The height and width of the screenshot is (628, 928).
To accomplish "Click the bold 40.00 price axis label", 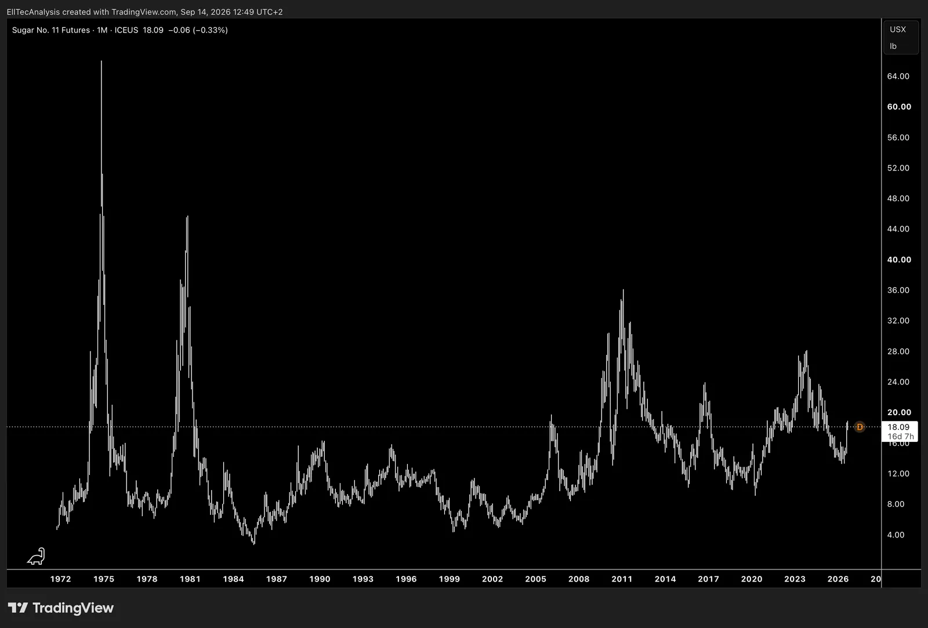I will click(899, 260).
